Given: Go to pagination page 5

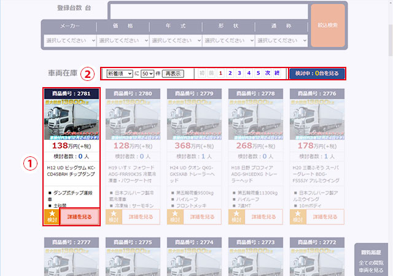Looking at the screenshot, I should point(258,73).
